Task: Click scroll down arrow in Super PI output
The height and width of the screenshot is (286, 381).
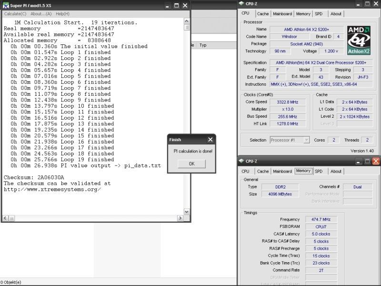Action: (186, 212)
